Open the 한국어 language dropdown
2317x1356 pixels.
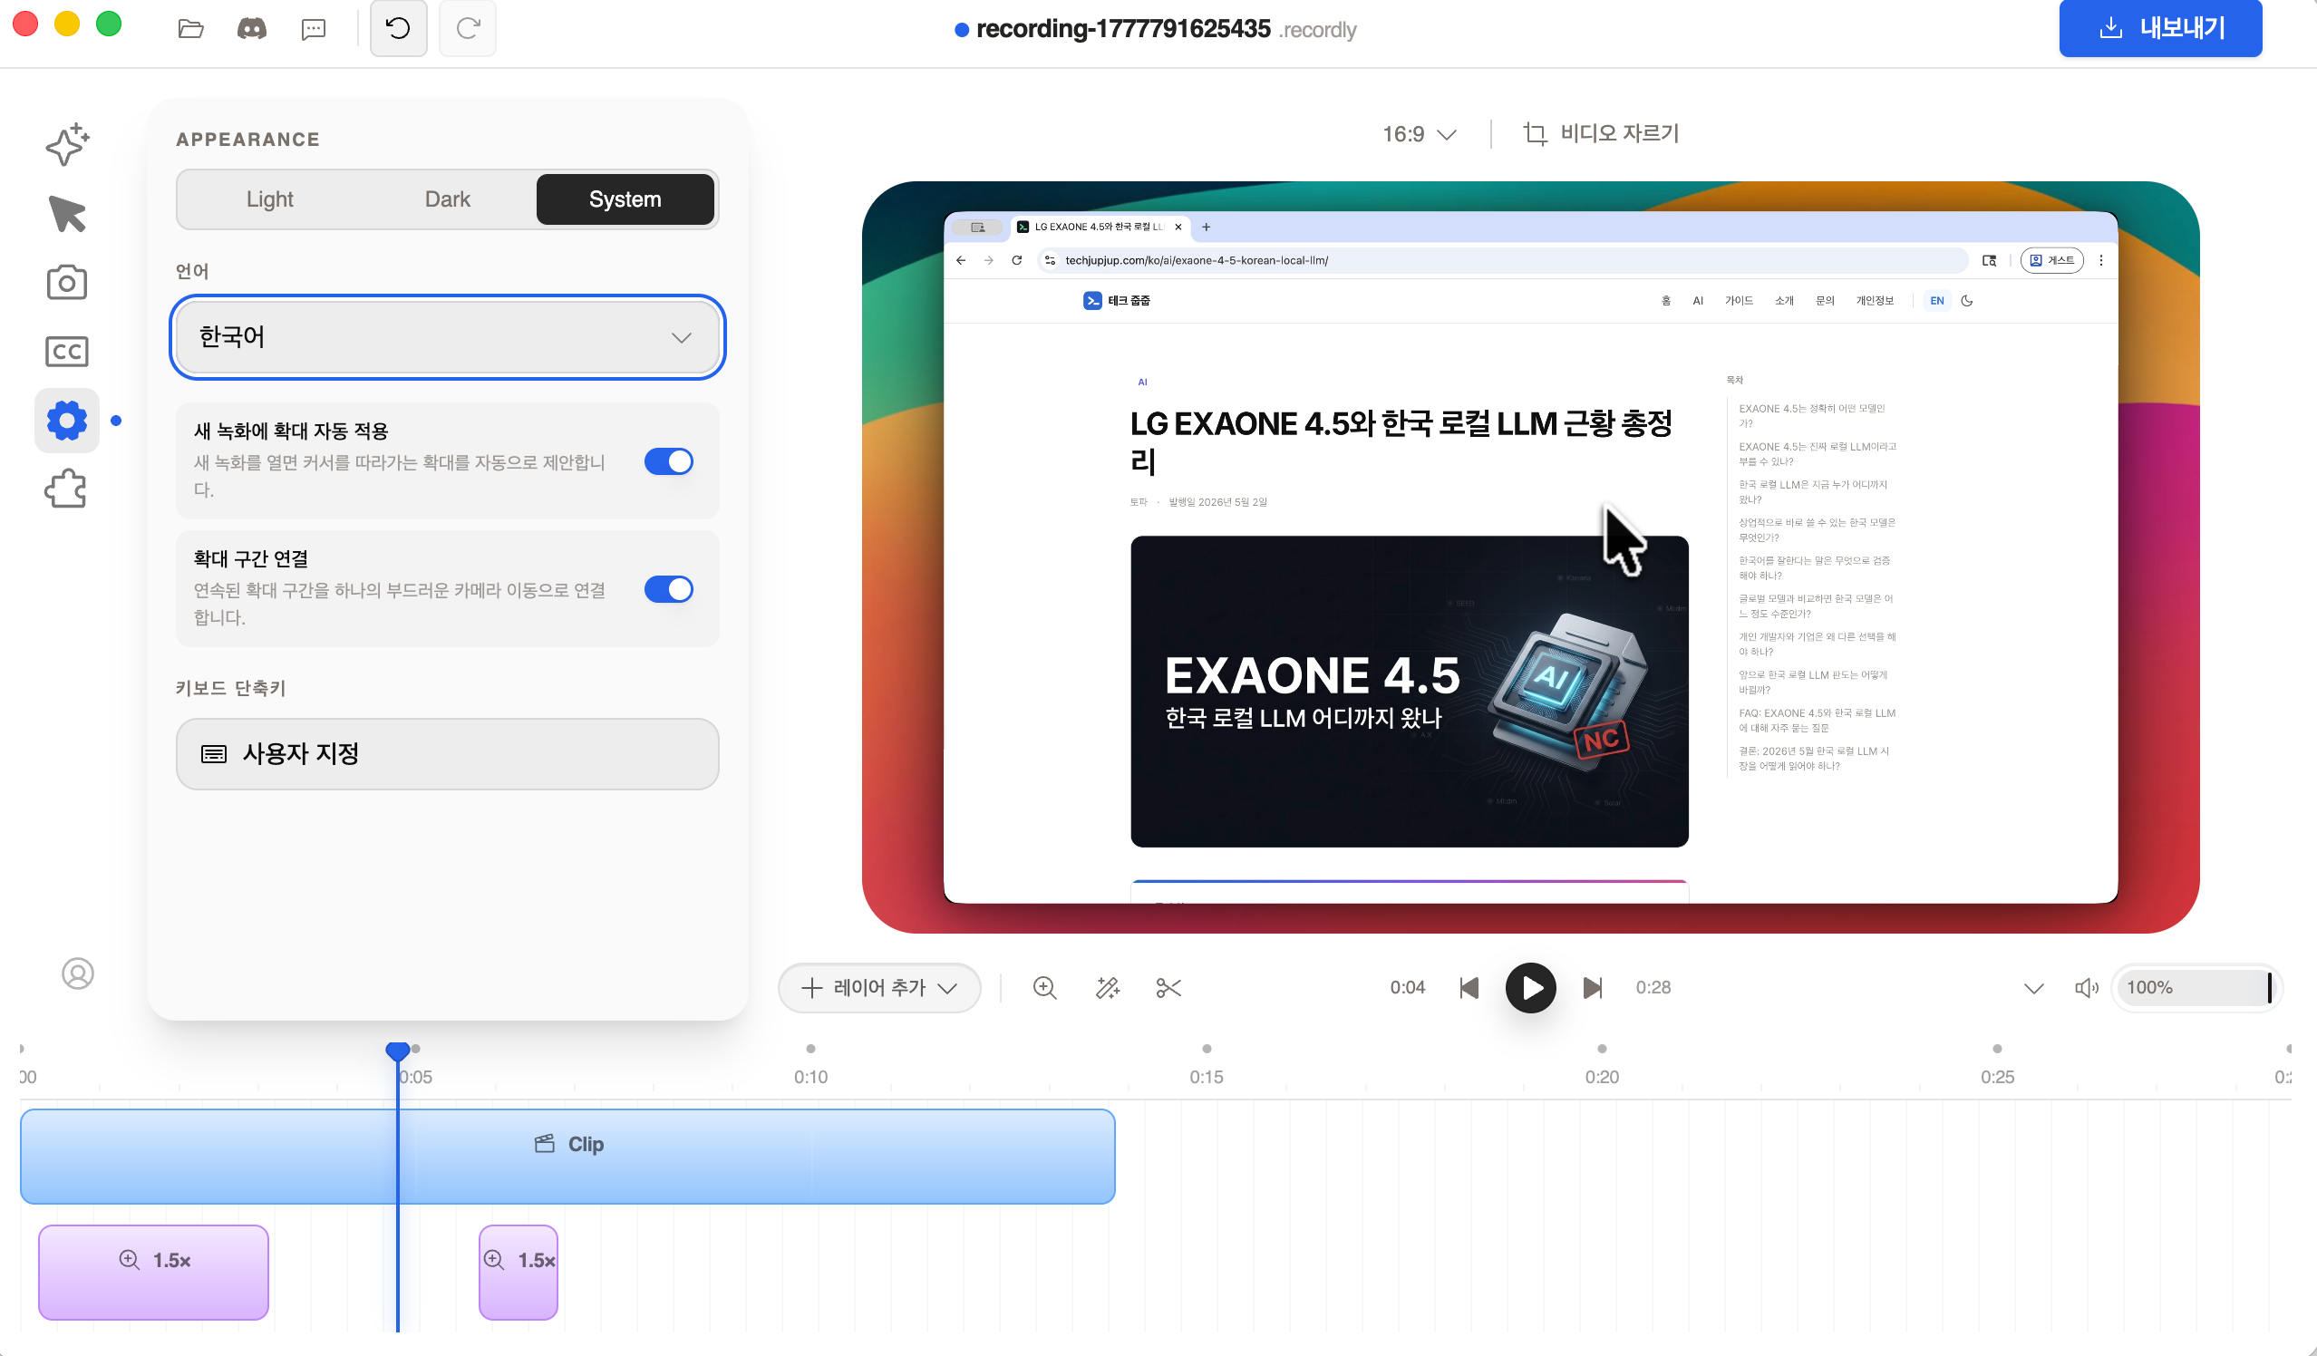pos(448,337)
